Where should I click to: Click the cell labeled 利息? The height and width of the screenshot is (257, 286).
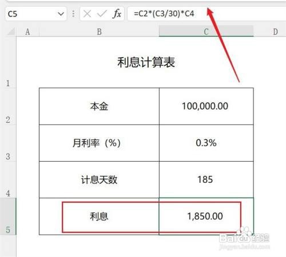(99, 216)
